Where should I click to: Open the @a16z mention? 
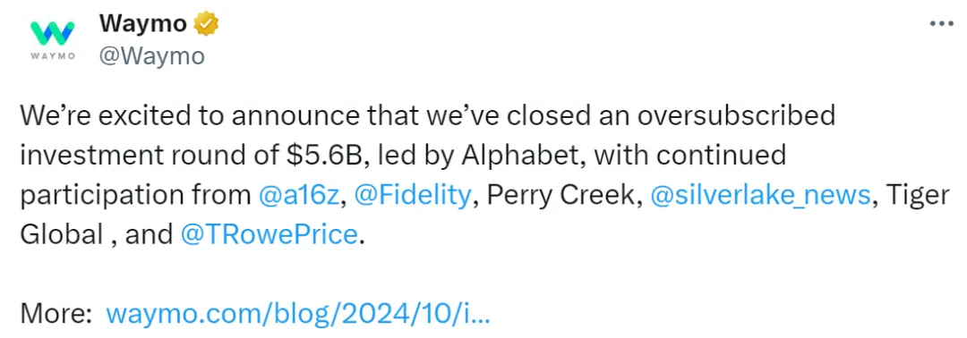tap(298, 196)
